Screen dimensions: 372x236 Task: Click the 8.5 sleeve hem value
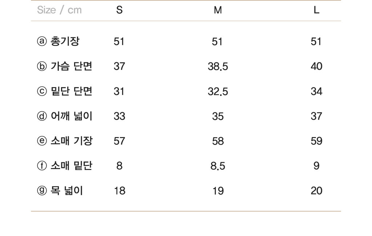point(218,166)
